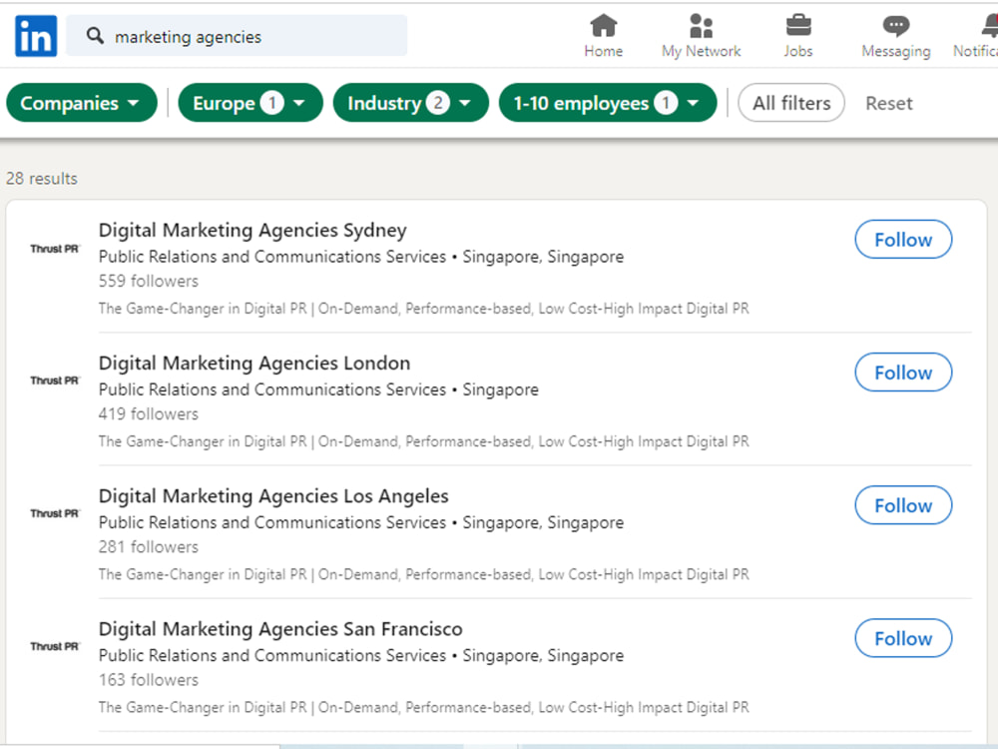Click the LinkedIn logo icon
The height and width of the screenshot is (749, 998).
tap(36, 36)
